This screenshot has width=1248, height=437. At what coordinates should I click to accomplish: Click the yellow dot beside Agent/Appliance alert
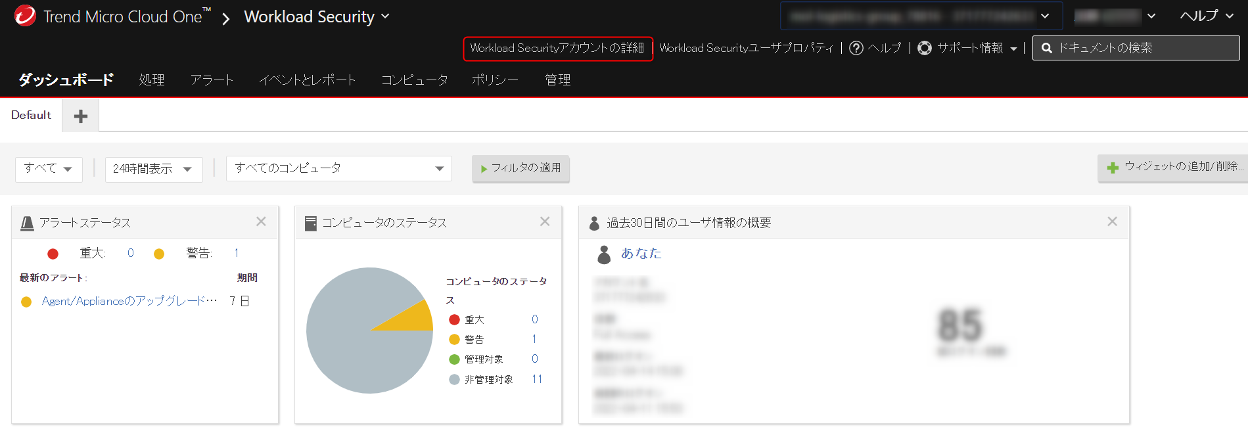point(26,302)
